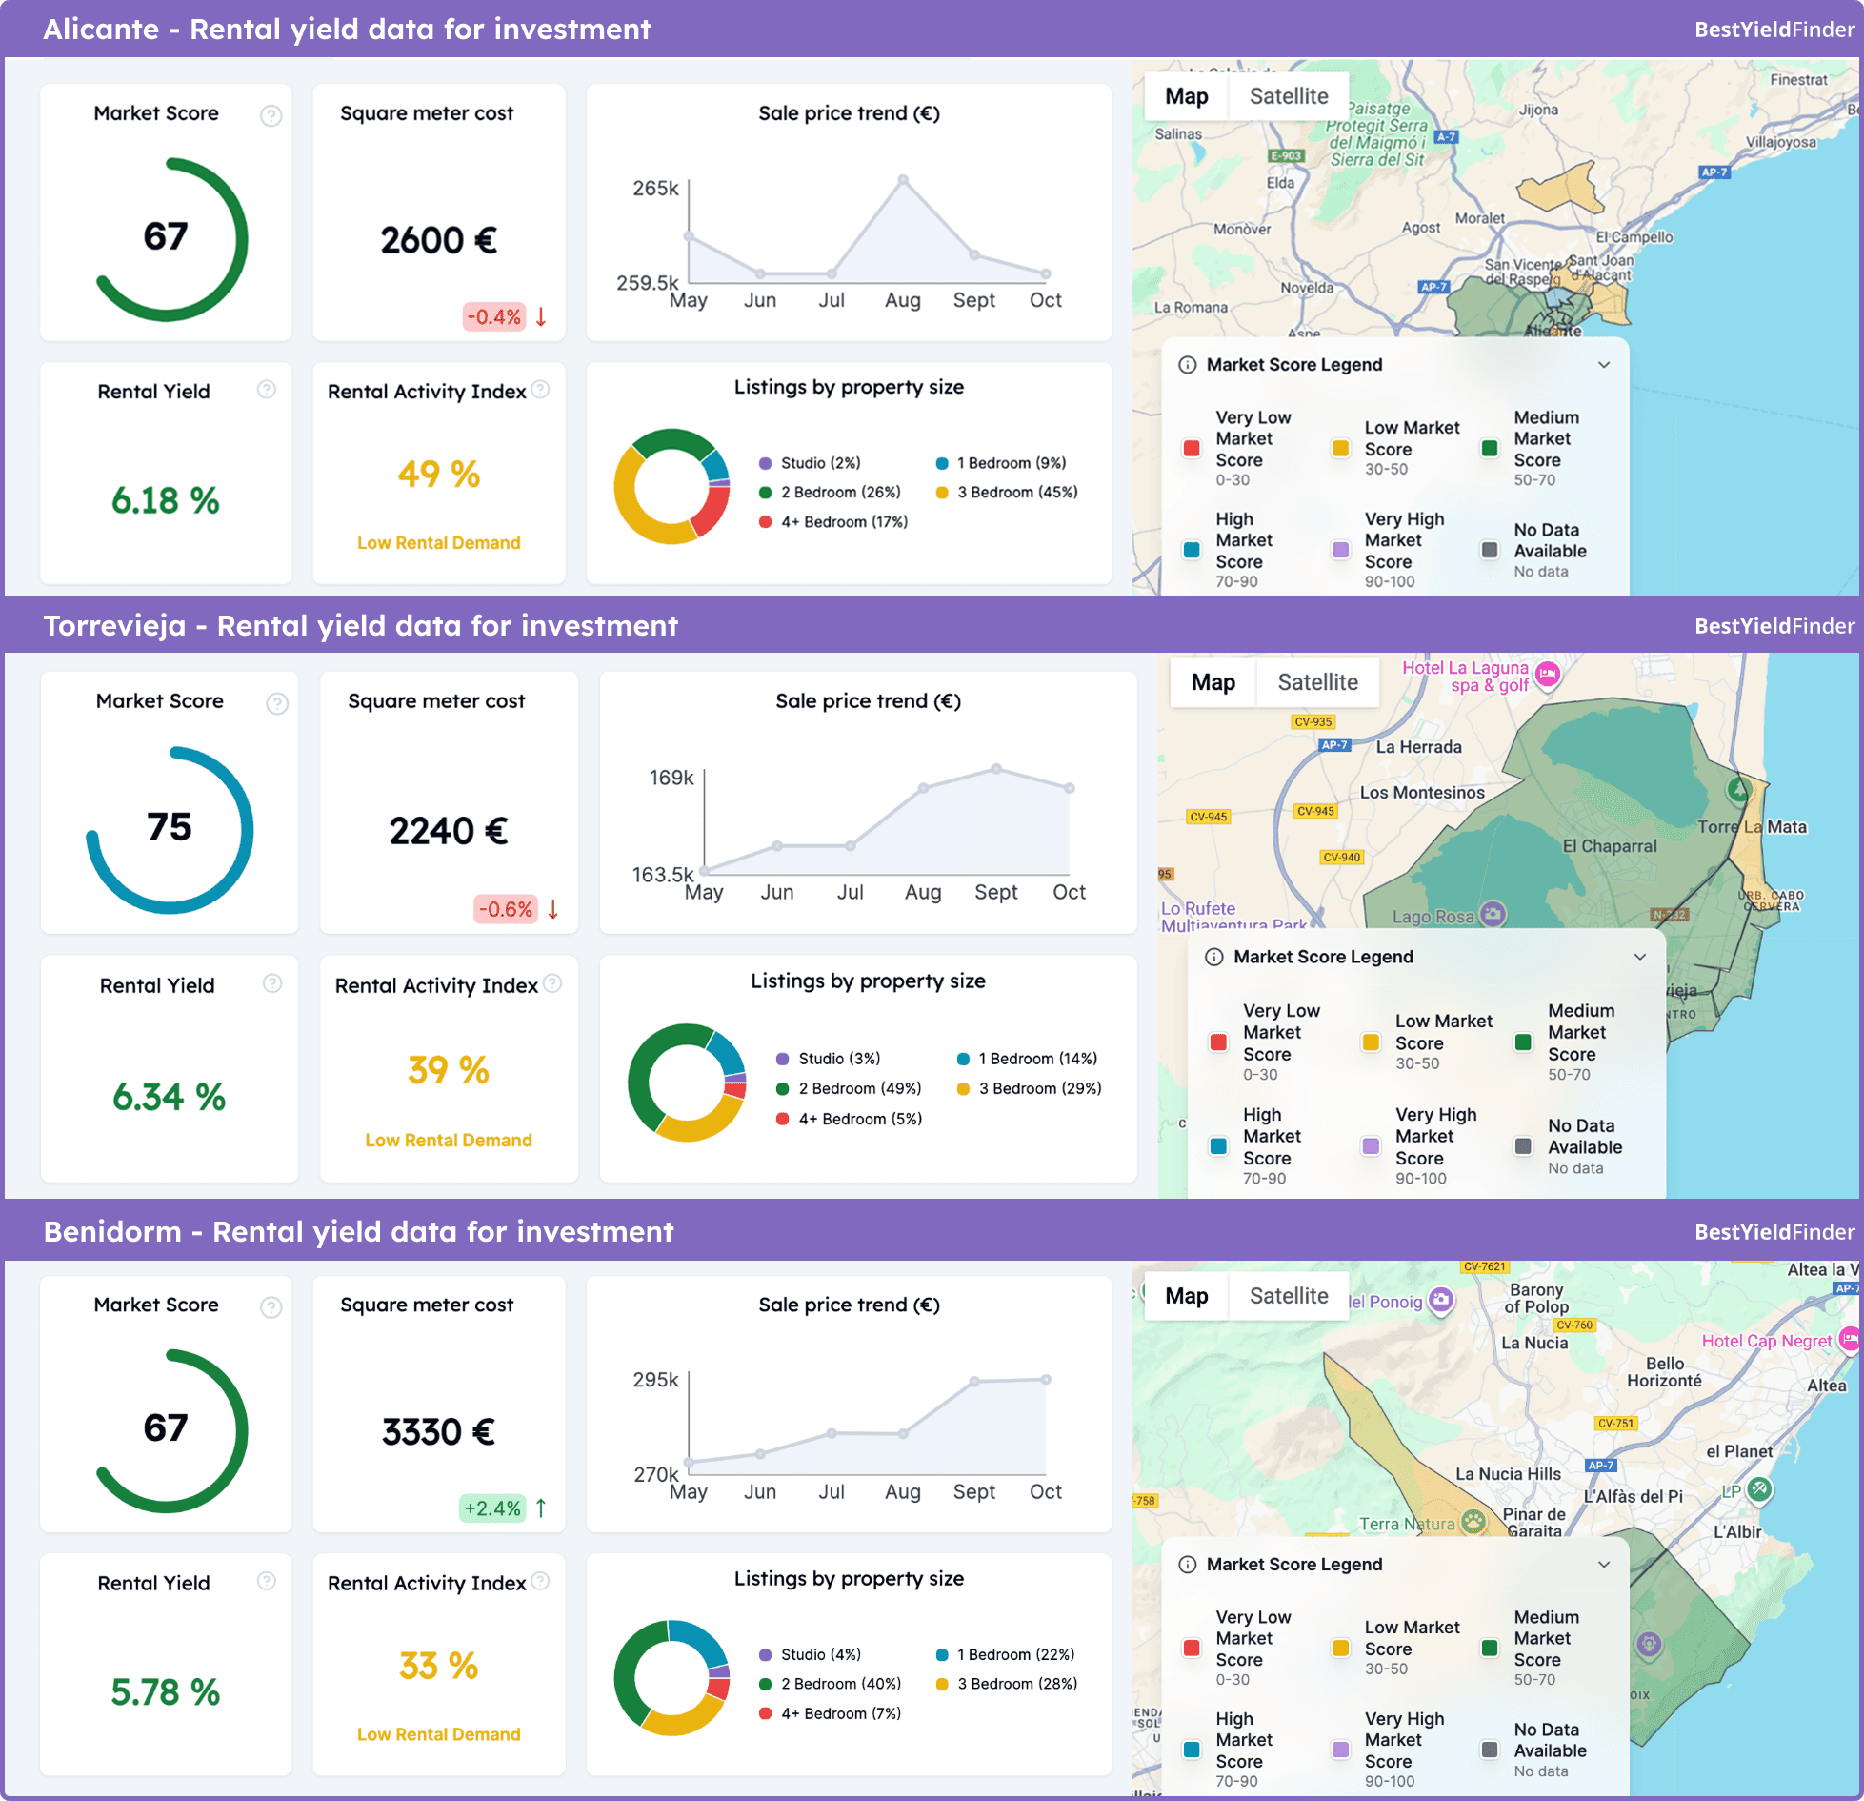1864x1801 pixels.
Task: Click the yellow El Campello region on Alicante map
Action: point(1562,189)
